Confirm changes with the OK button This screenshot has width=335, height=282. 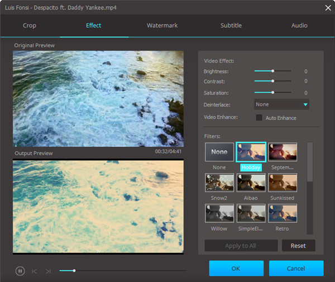point(236,269)
